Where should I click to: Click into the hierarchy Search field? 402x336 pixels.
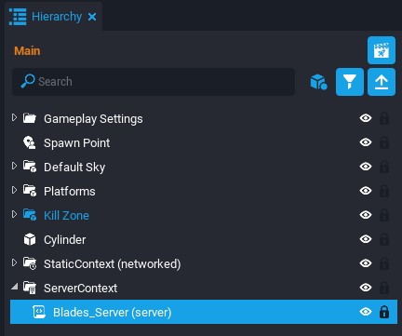coord(154,82)
